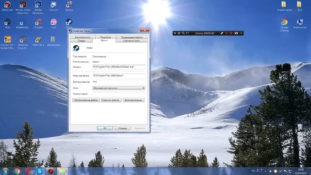Switch to the Совместимость tab
This screenshot has width=311, height=175.
pos(132,41)
